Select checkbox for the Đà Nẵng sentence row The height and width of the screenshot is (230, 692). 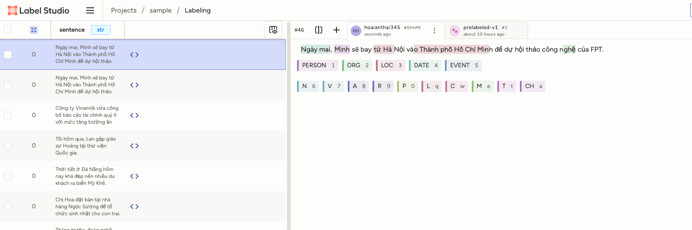pos(8,176)
